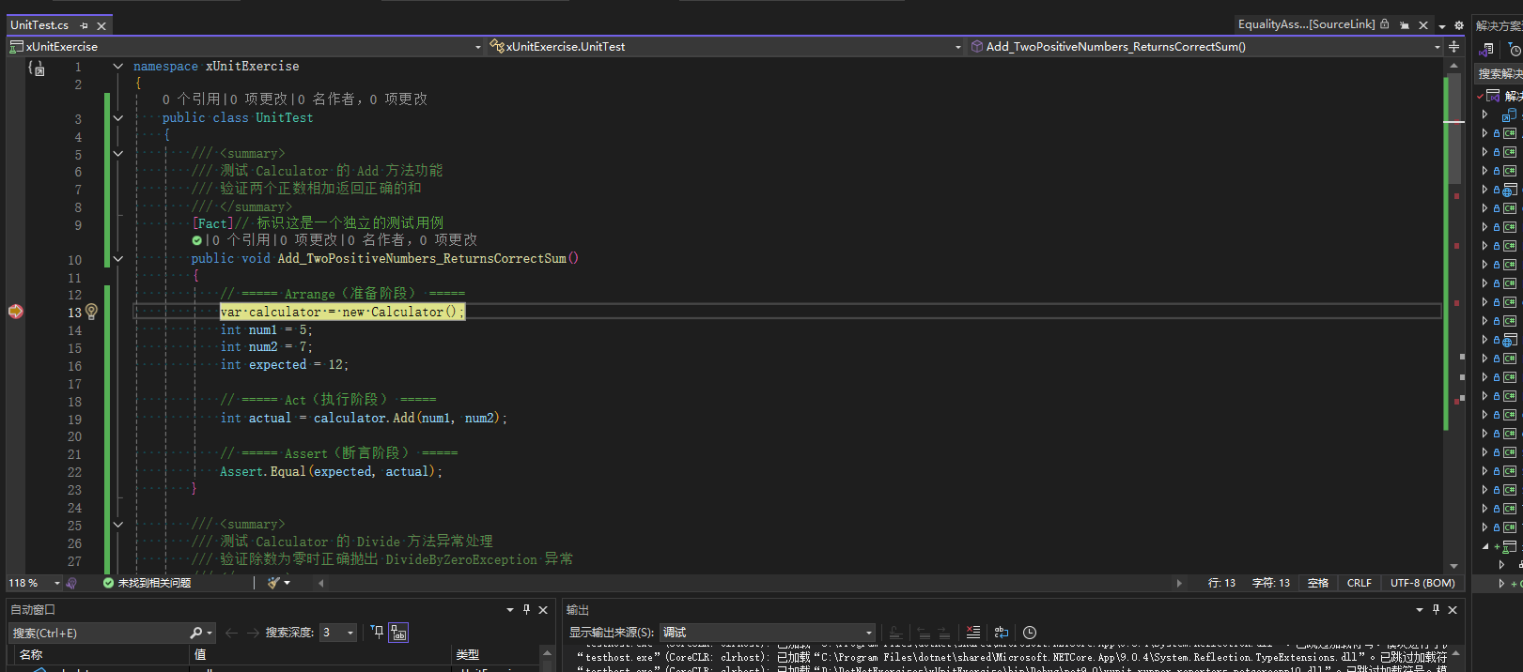Click the output timestamp clock icon
This screenshot has height=672, width=1523.
1030,633
